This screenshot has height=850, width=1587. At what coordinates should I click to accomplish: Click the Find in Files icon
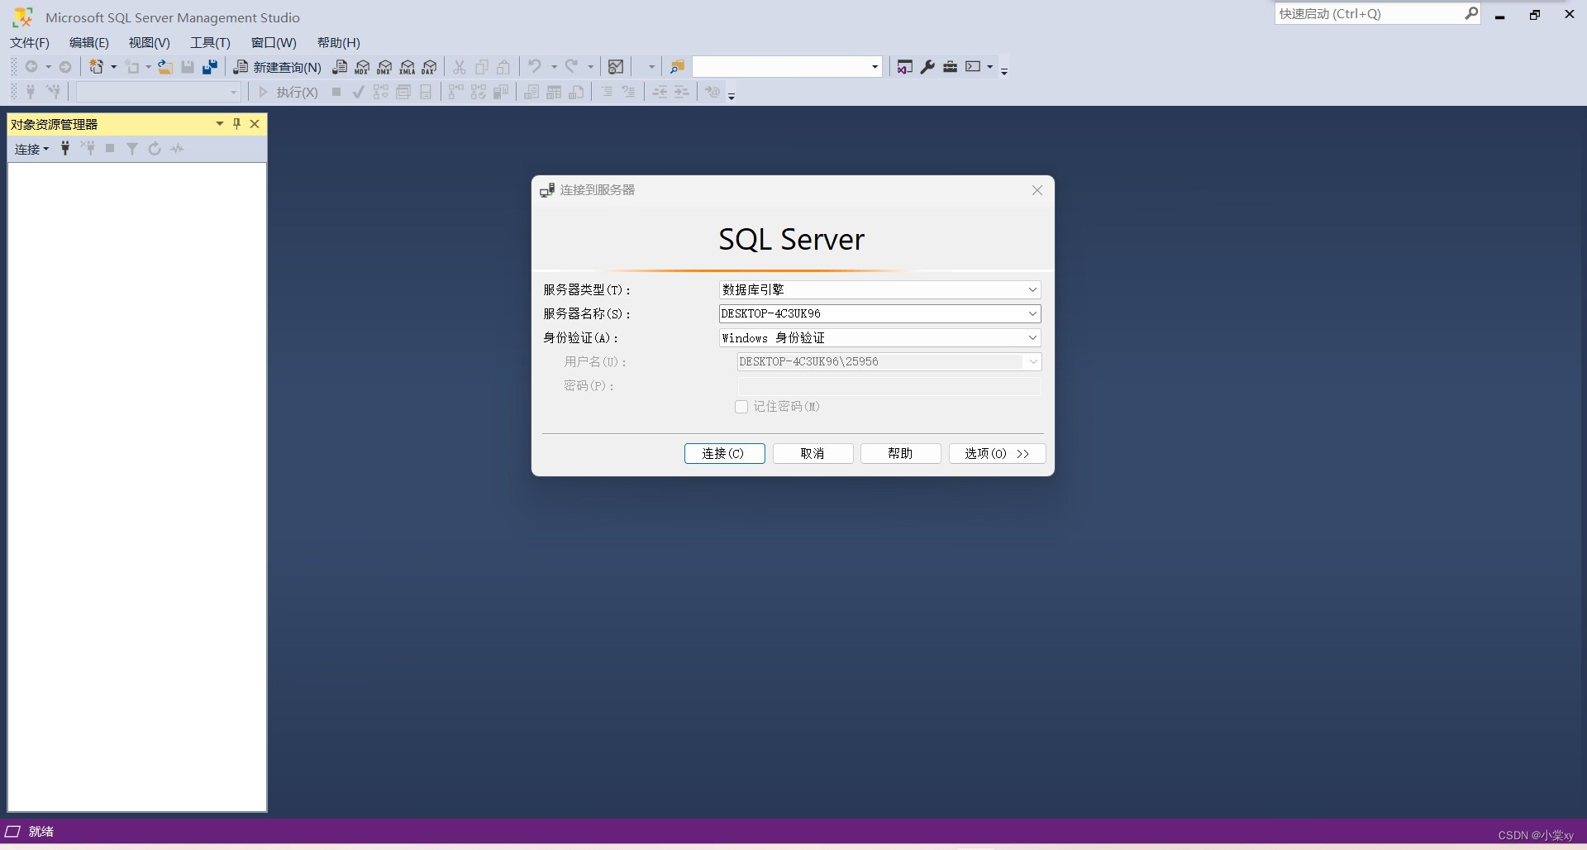[677, 67]
